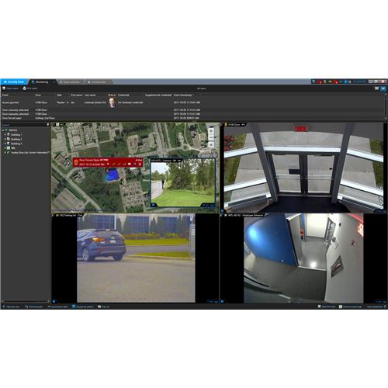Acknowledge the Door Forced Open alarm checkmark
The image size is (388, 388).
pos(113,165)
